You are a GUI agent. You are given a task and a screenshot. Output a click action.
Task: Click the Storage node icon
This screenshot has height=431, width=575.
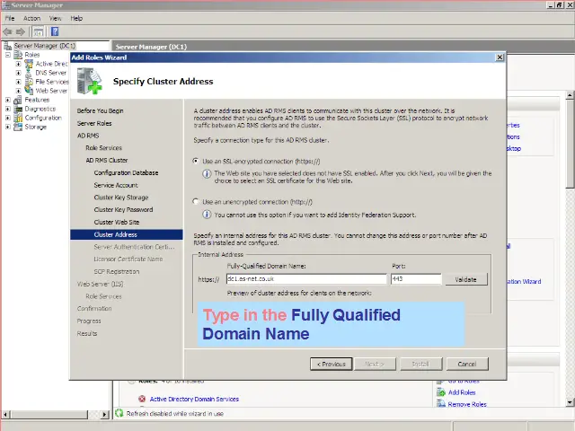click(18, 127)
